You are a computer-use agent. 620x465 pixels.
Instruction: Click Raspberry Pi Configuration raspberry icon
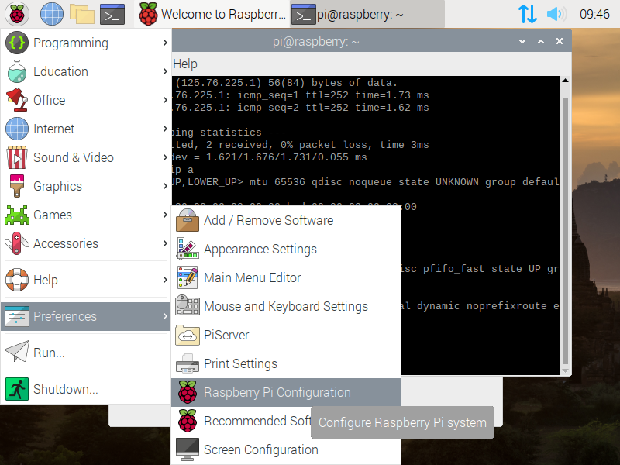(188, 392)
